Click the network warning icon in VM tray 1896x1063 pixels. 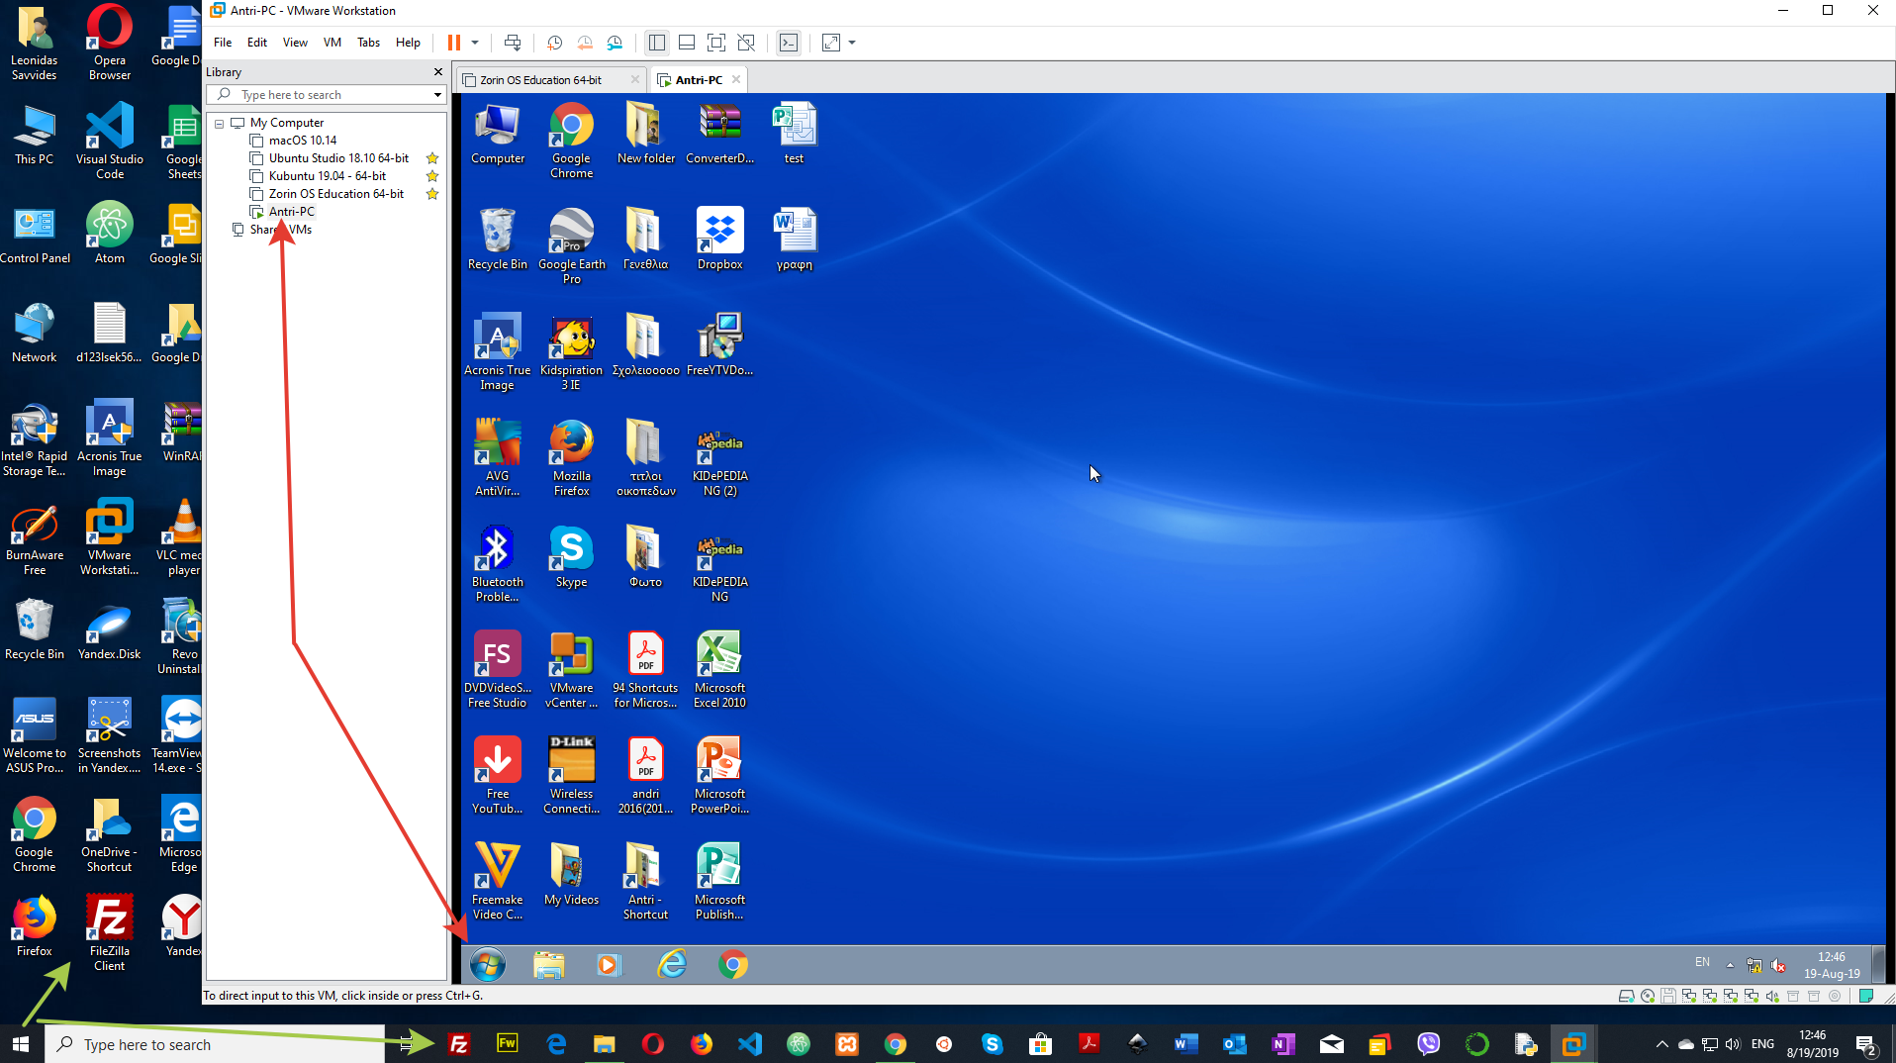(1754, 965)
